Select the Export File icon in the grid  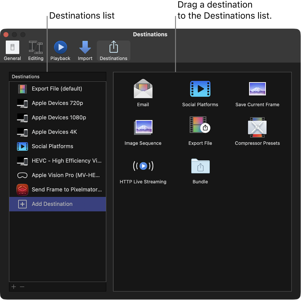[x=200, y=124]
